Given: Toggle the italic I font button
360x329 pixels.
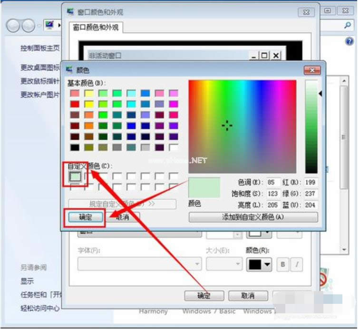Looking at the screenshot, I should pos(296,264).
